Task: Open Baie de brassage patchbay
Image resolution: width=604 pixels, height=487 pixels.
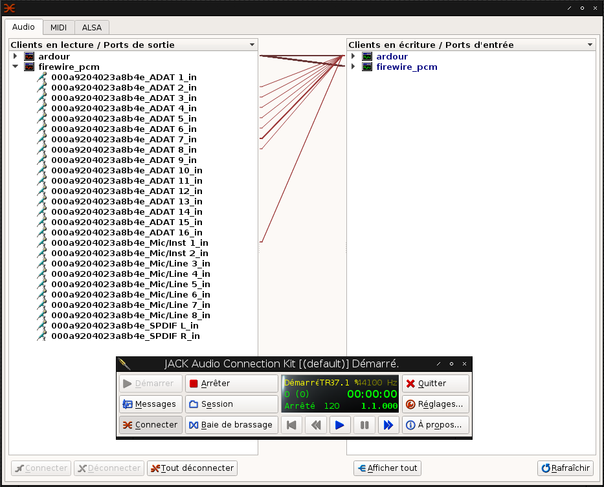Action: coord(232,425)
